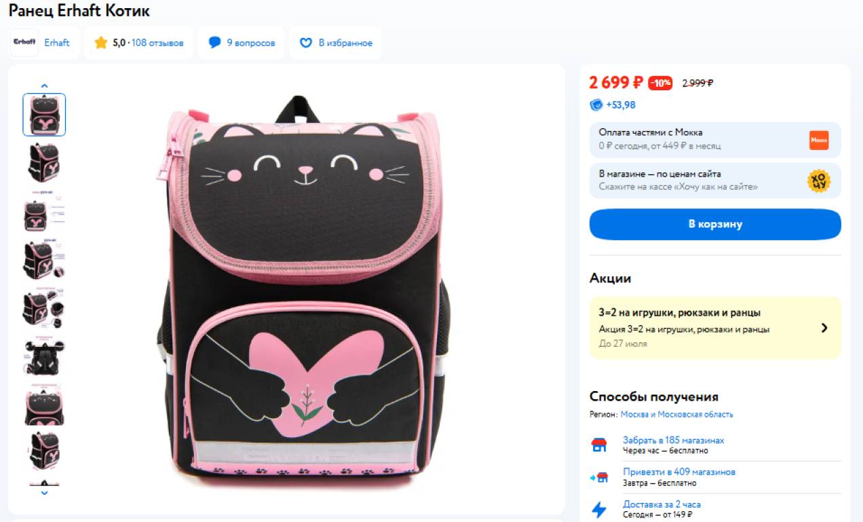Open the 9 вопросов questions section

tap(251, 43)
